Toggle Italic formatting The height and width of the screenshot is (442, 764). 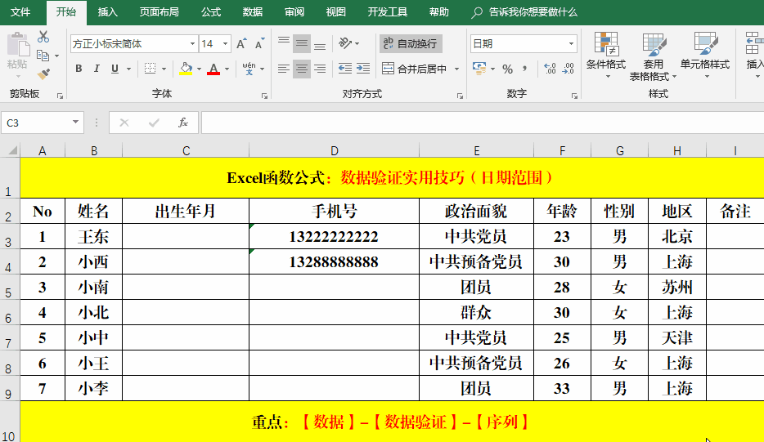click(x=97, y=69)
